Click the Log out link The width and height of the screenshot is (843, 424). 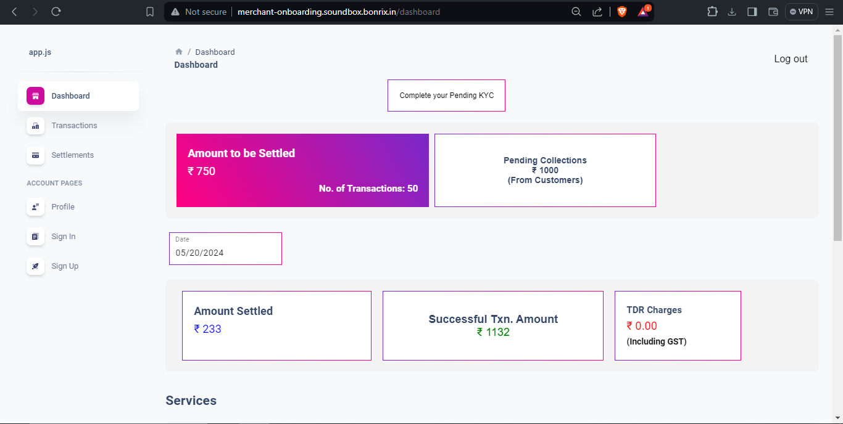[791, 59]
